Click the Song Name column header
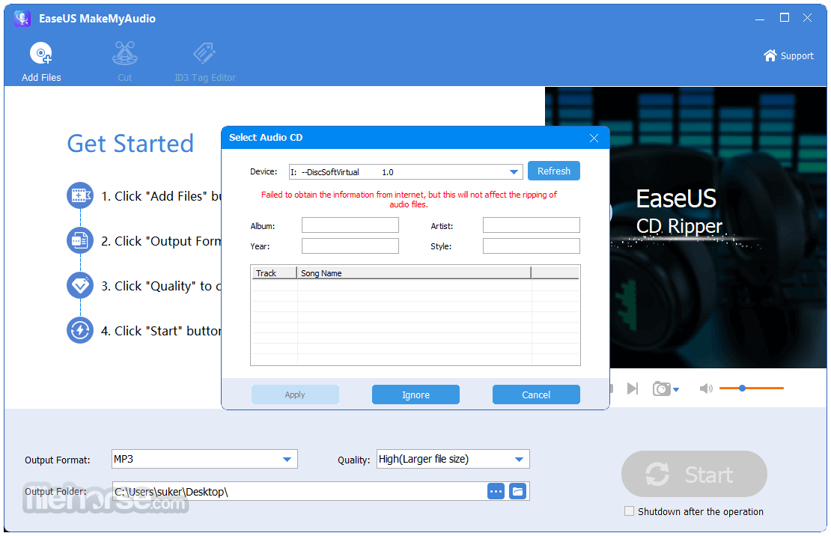The height and width of the screenshot is (536, 831). pyautogui.click(x=414, y=273)
